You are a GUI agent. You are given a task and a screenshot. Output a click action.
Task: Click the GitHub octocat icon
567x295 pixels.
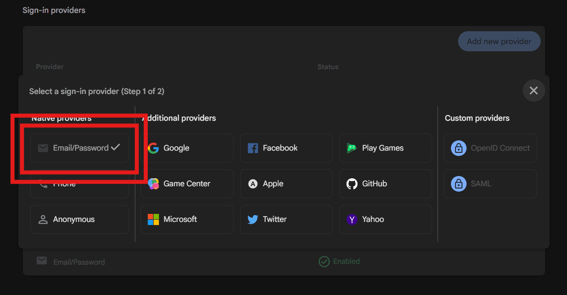point(352,184)
